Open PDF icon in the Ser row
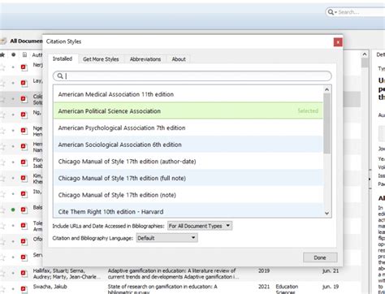 click(x=24, y=257)
